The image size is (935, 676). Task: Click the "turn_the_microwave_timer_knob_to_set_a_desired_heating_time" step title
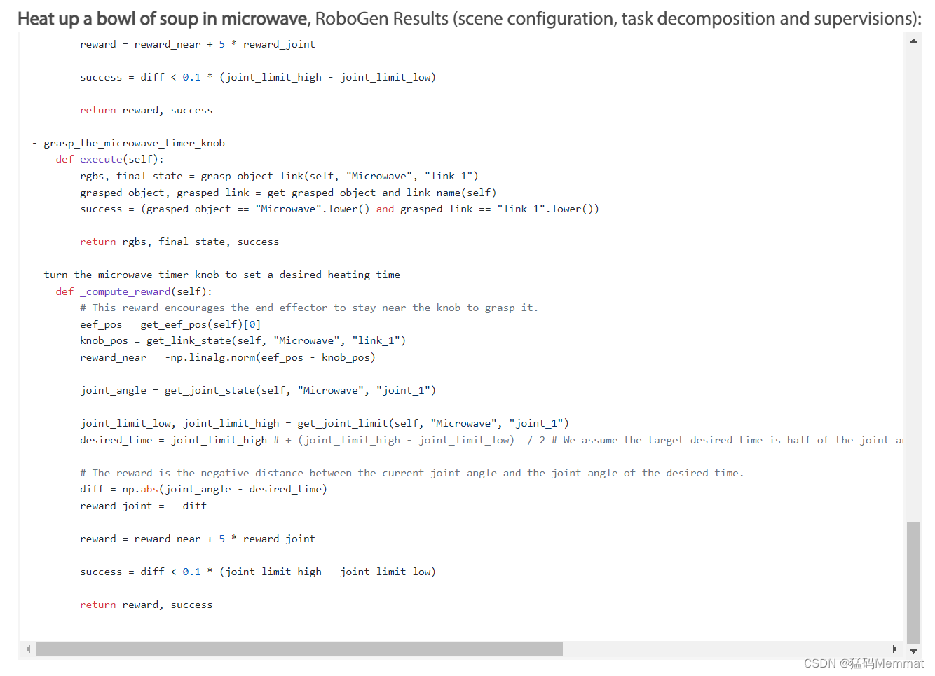tap(221, 275)
